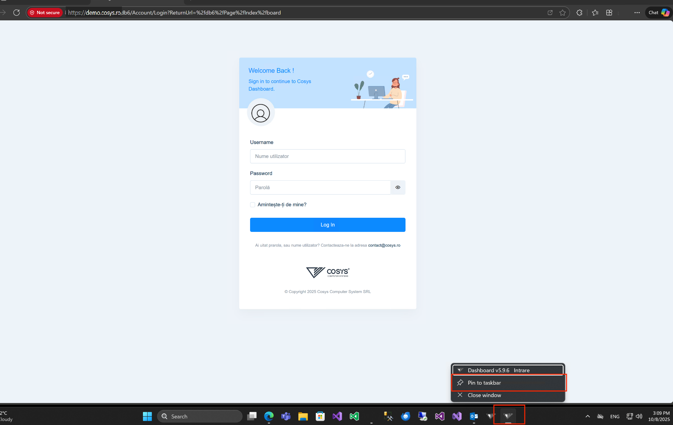The height and width of the screenshot is (425, 673).
Task: Open the browser Collections/apps icon
Action: (x=609, y=12)
